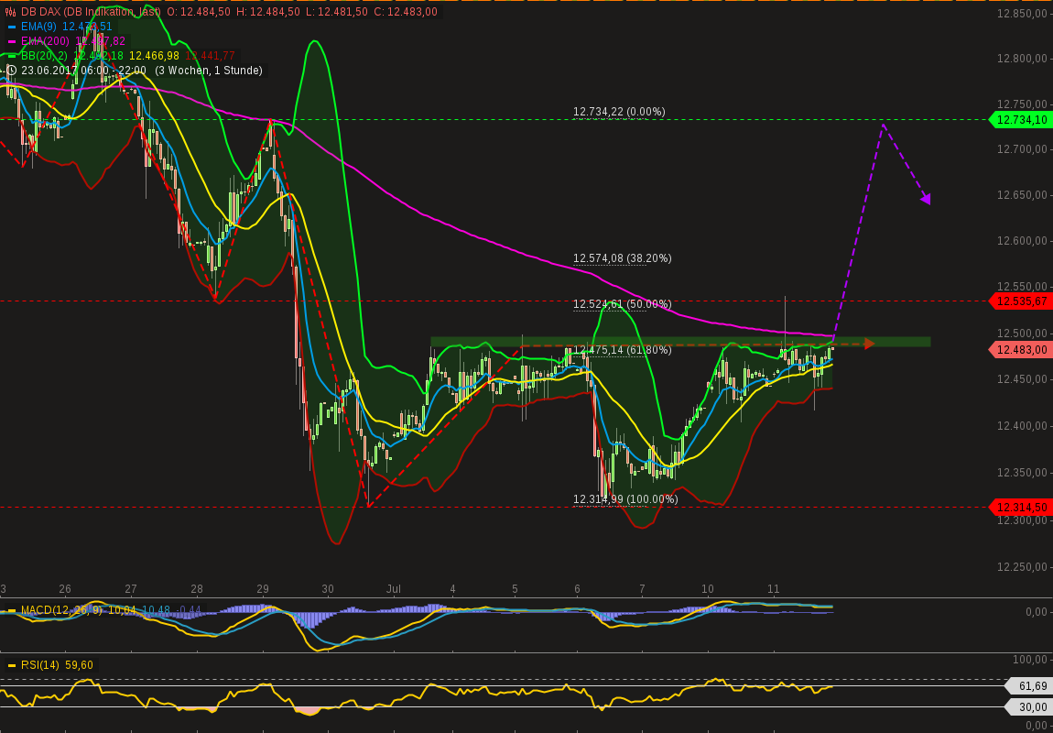The width and height of the screenshot is (1053, 733).
Task: Click the date text 23.06.2017 06:00 - 22:00
Action: coord(83,70)
